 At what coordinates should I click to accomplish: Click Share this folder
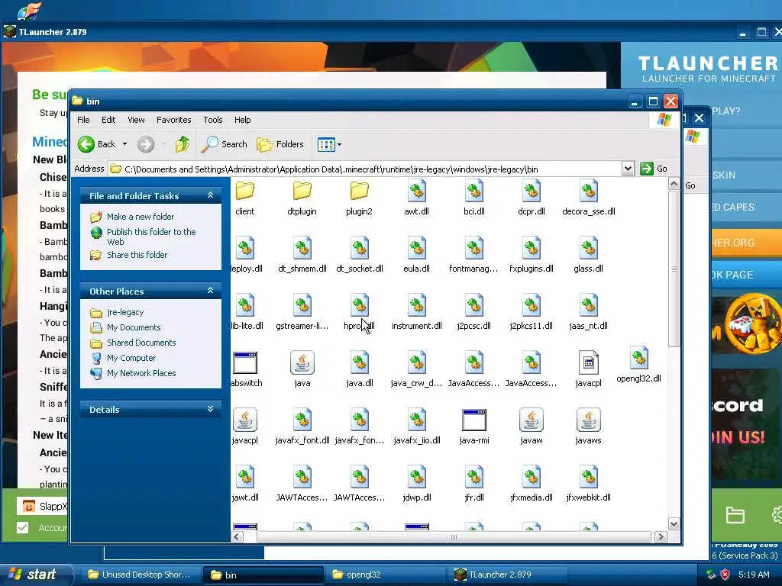[137, 255]
